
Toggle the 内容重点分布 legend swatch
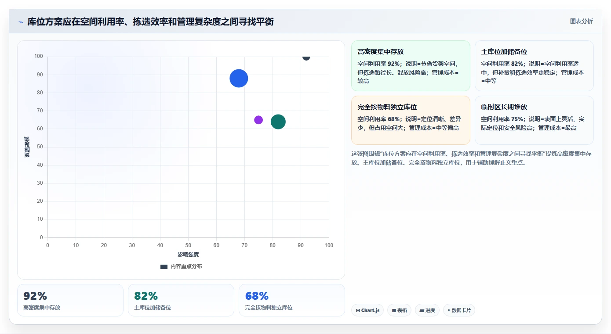coord(164,266)
